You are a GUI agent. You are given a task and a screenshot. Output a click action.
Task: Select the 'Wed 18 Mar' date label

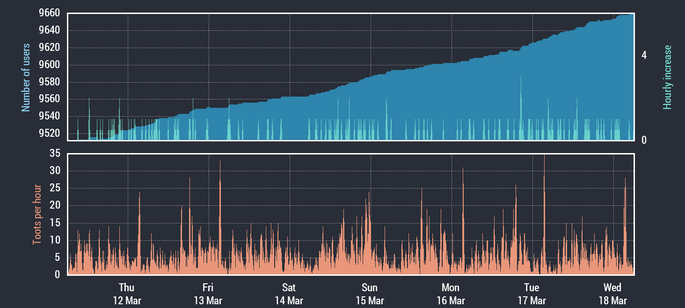tap(612, 294)
